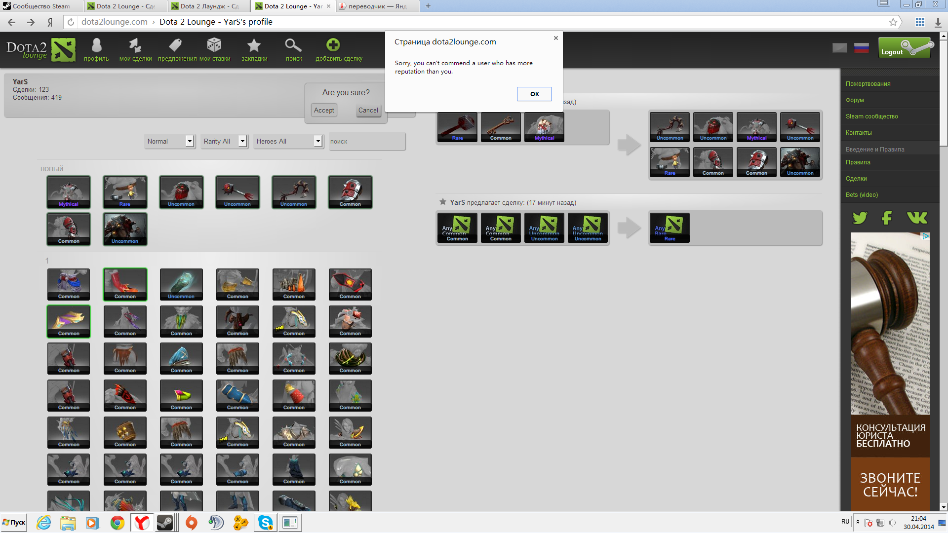948x533 pixels.
Task: Open the Heroes All dropdown
Action: point(288,141)
